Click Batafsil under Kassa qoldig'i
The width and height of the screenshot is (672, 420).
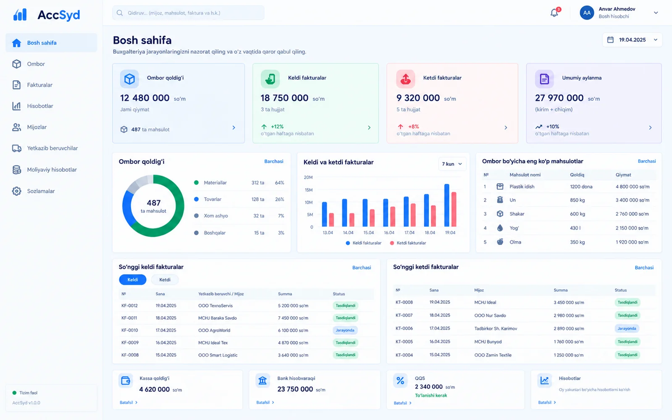tap(129, 402)
